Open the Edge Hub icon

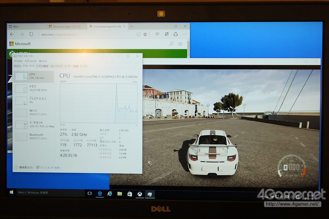(157, 34)
